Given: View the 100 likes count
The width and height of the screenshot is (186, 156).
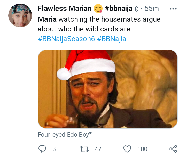Looking at the screenshot, I should 142,149.
